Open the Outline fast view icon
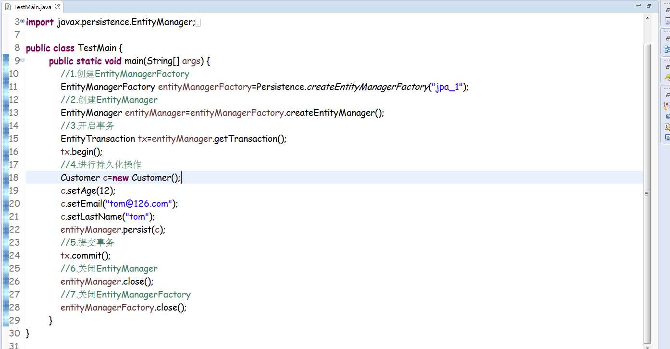Screen dimensions: 670x349 (668, 49)
